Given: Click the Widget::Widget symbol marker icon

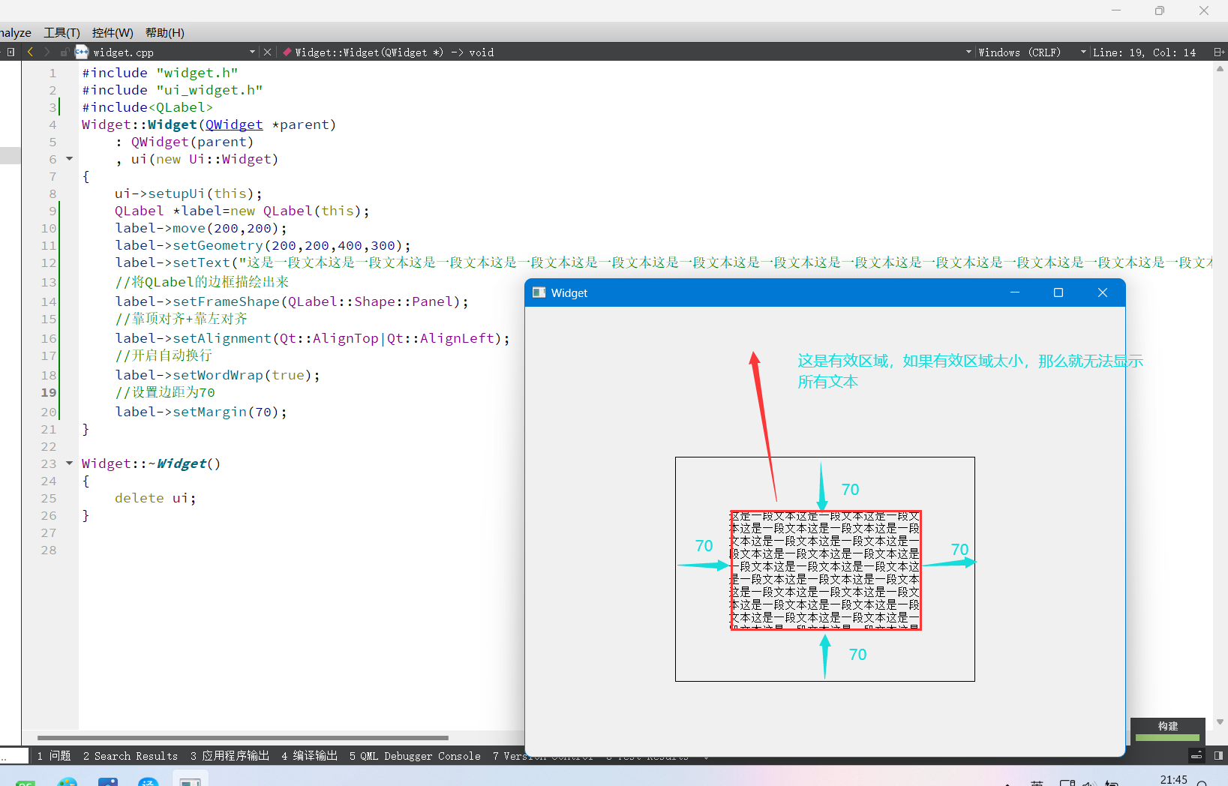Looking at the screenshot, I should [287, 52].
